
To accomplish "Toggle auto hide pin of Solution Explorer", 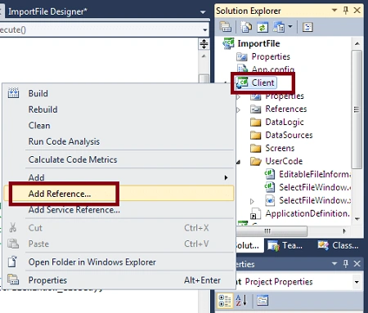I will (x=346, y=11).
